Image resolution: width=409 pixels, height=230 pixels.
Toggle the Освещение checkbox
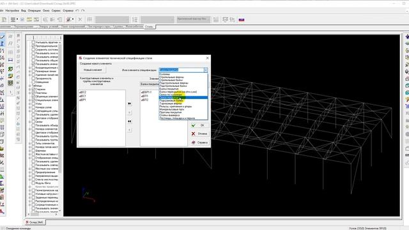(x=33, y=82)
